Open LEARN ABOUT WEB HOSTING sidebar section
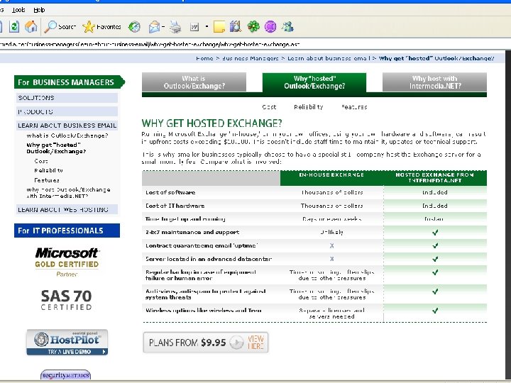This screenshot has width=511, height=383. tap(67, 209)
